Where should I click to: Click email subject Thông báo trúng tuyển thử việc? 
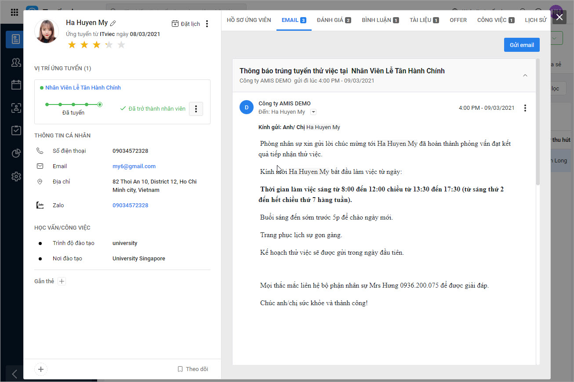click(342, 71)
